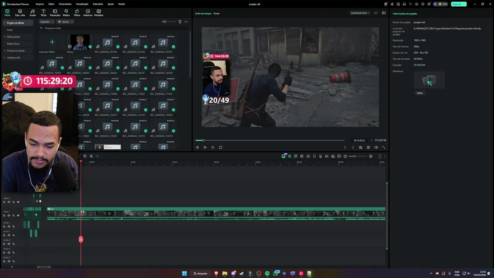
Task: Take a snapshot with the camera icon
Action: tap(368, 147)
